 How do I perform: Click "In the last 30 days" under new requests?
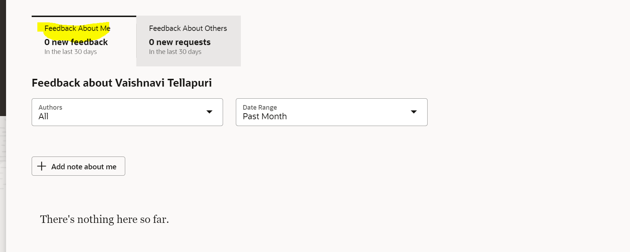pos(175,52)
